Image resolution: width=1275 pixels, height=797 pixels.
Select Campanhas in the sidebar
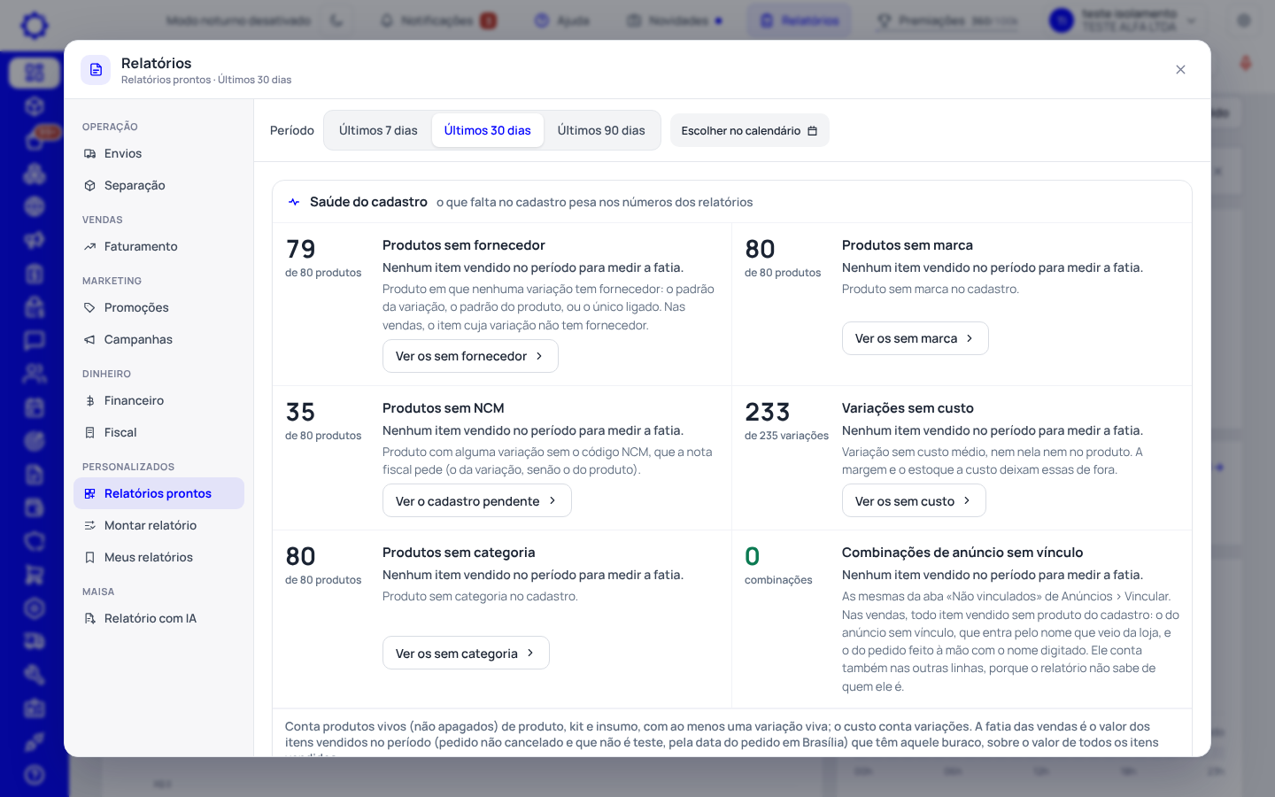pos(158,339)
